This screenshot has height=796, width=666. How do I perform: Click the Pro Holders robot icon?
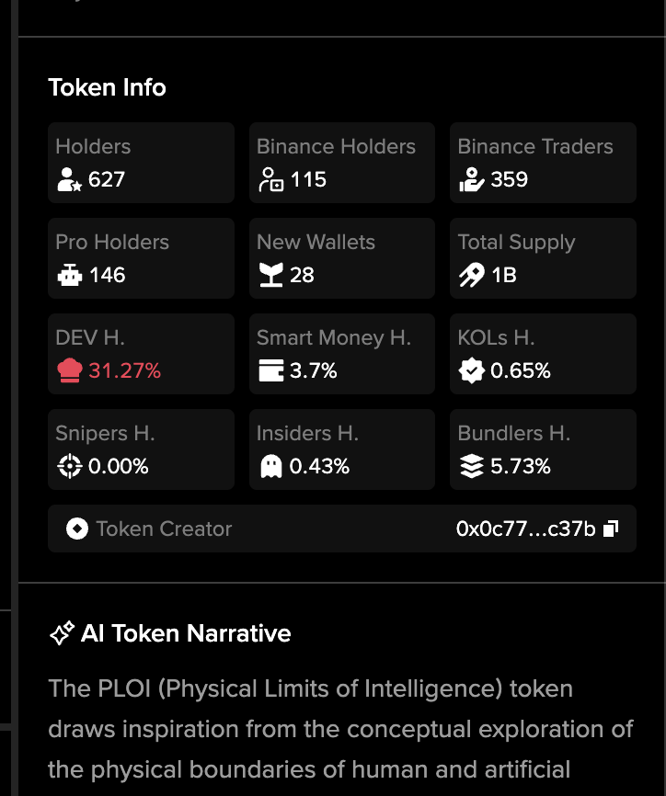pos(69,276)
